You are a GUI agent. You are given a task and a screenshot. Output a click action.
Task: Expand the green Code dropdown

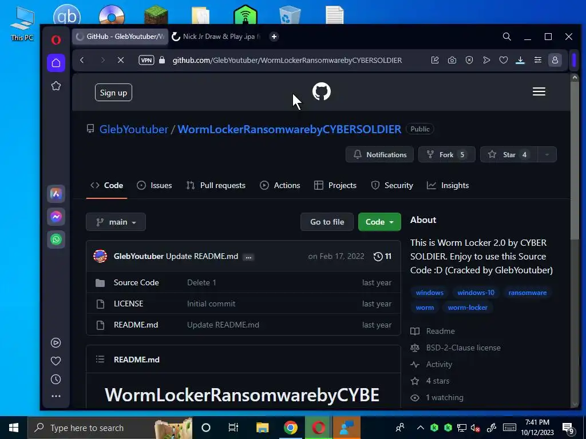(x=379, y=222)
